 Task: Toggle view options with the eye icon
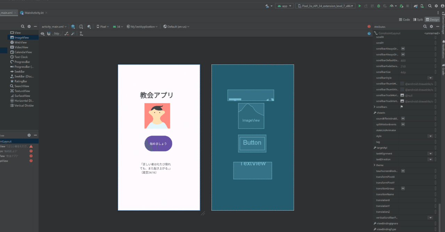43,34
